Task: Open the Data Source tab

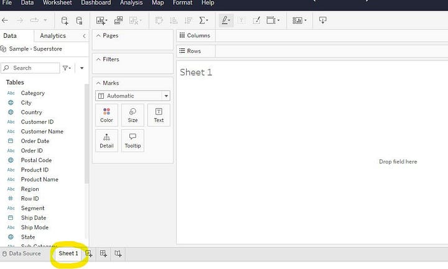Action: [x=22, y=253]
